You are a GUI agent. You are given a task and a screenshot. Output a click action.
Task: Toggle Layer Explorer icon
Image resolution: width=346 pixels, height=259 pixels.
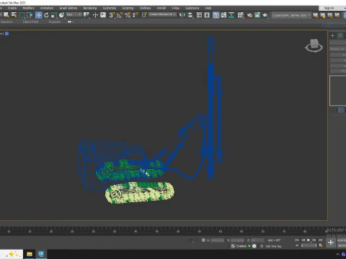[x=207, y=15]
